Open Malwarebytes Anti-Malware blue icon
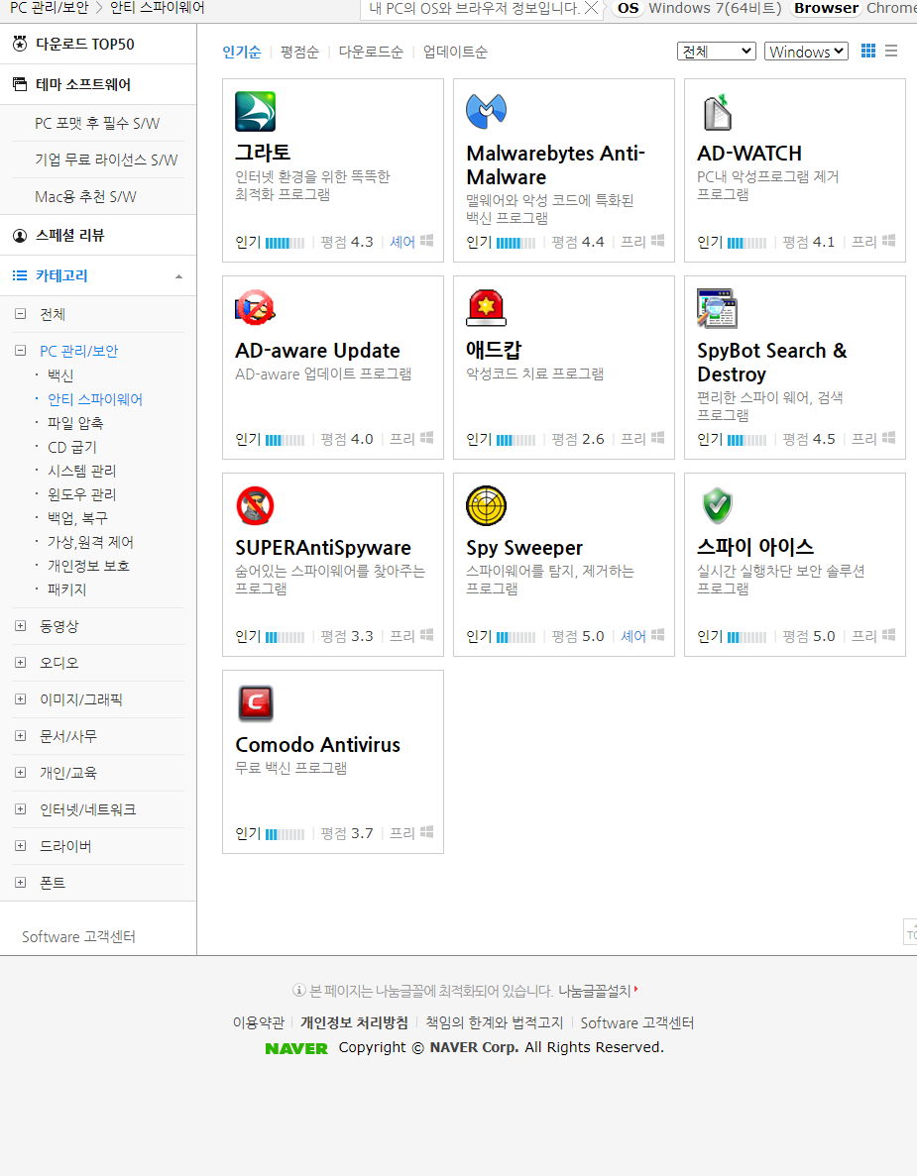This screenshot has height=1176, width=917. [487, 112]
